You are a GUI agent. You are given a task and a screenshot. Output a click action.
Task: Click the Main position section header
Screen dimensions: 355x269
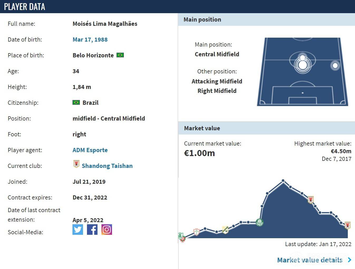coord(266,19)
